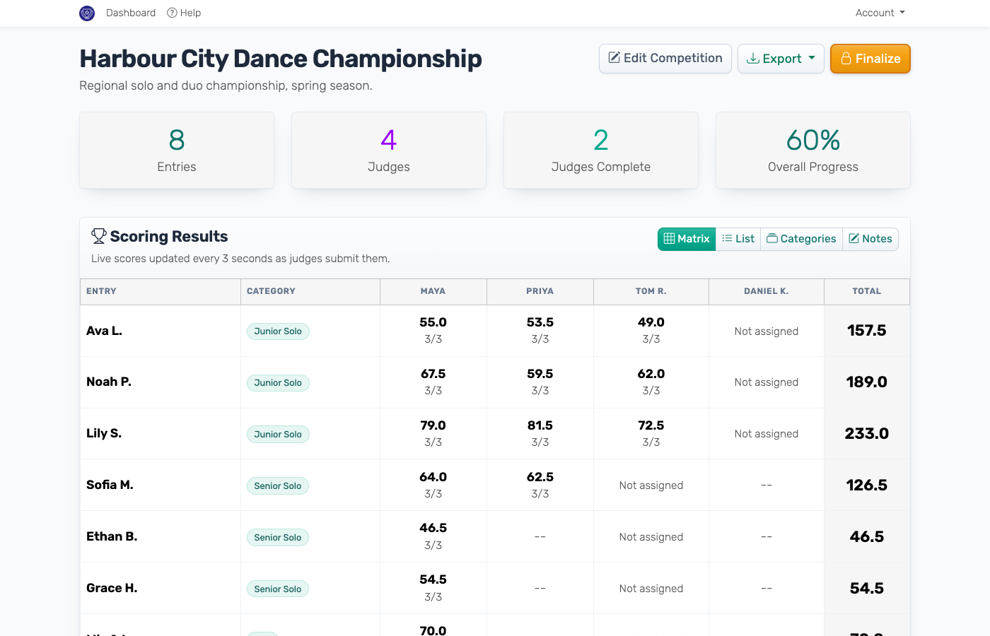This screenshot has width=990, height=636.
Task: Open the Notes view
Action: pos(870,239)
